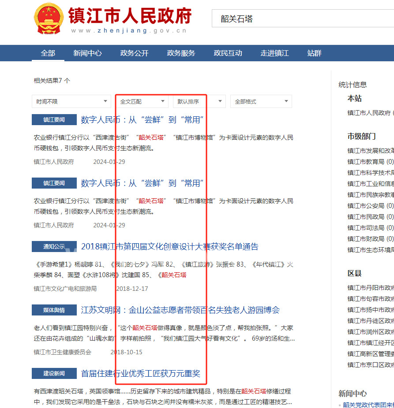Click the 媒体舆情 category tag
The image size is (394, 408).
click(54, 310)
